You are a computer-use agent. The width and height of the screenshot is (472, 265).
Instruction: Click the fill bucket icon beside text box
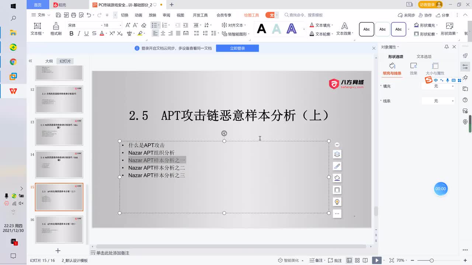(337, 178)
